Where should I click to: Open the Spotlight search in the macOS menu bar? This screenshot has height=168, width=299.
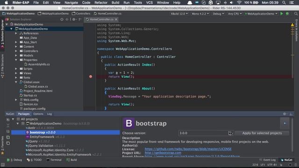(x=284, y=2)
